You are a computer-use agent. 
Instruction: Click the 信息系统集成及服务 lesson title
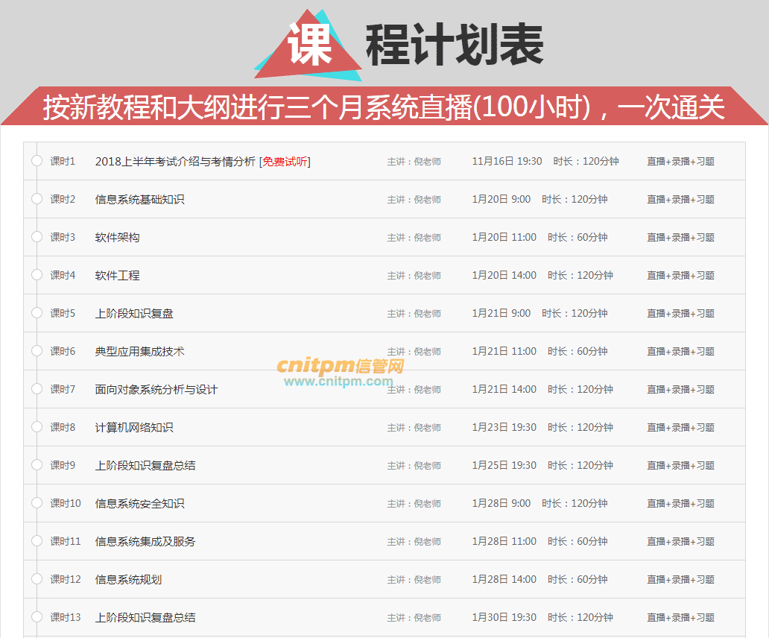point(145,542)
